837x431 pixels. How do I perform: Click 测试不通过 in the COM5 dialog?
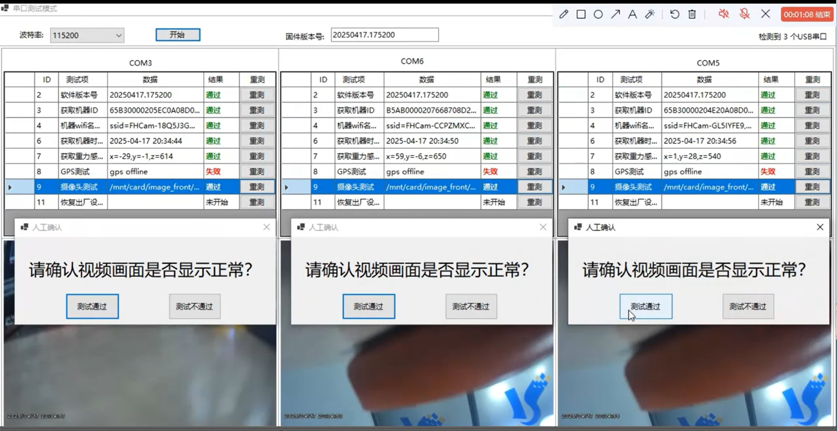[748, 306]
